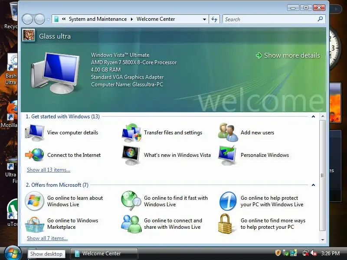Click the address bar folder icon
The height and width of the screenshot is (260, 347).
56,19
